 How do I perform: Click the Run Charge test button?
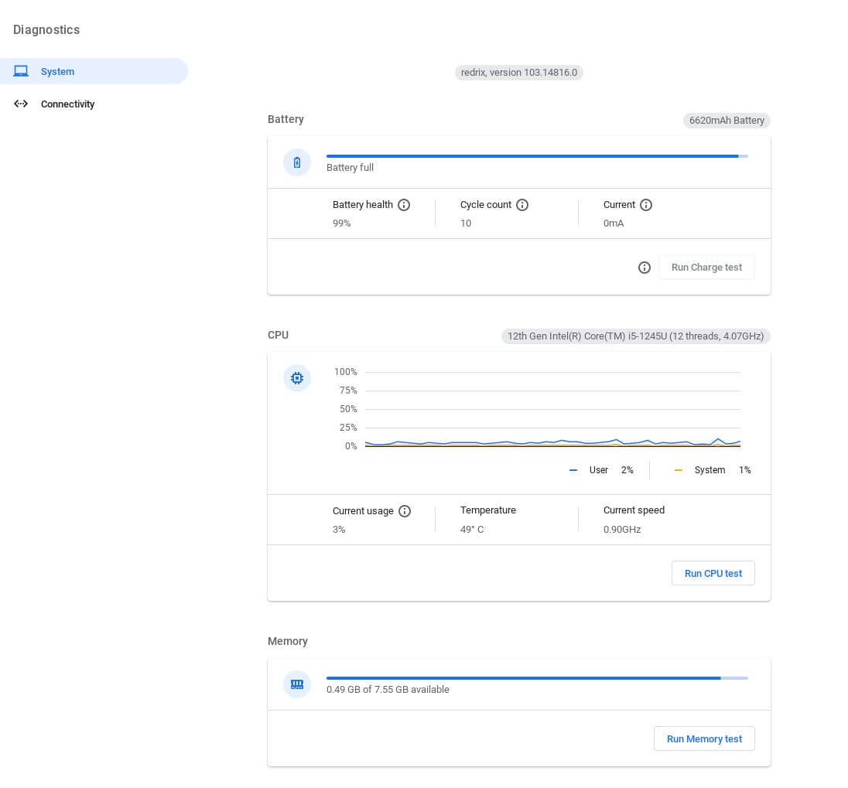point(706,267)
